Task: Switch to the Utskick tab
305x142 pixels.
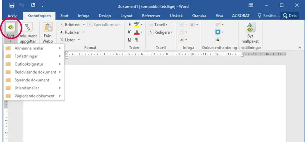Action: 176,16
